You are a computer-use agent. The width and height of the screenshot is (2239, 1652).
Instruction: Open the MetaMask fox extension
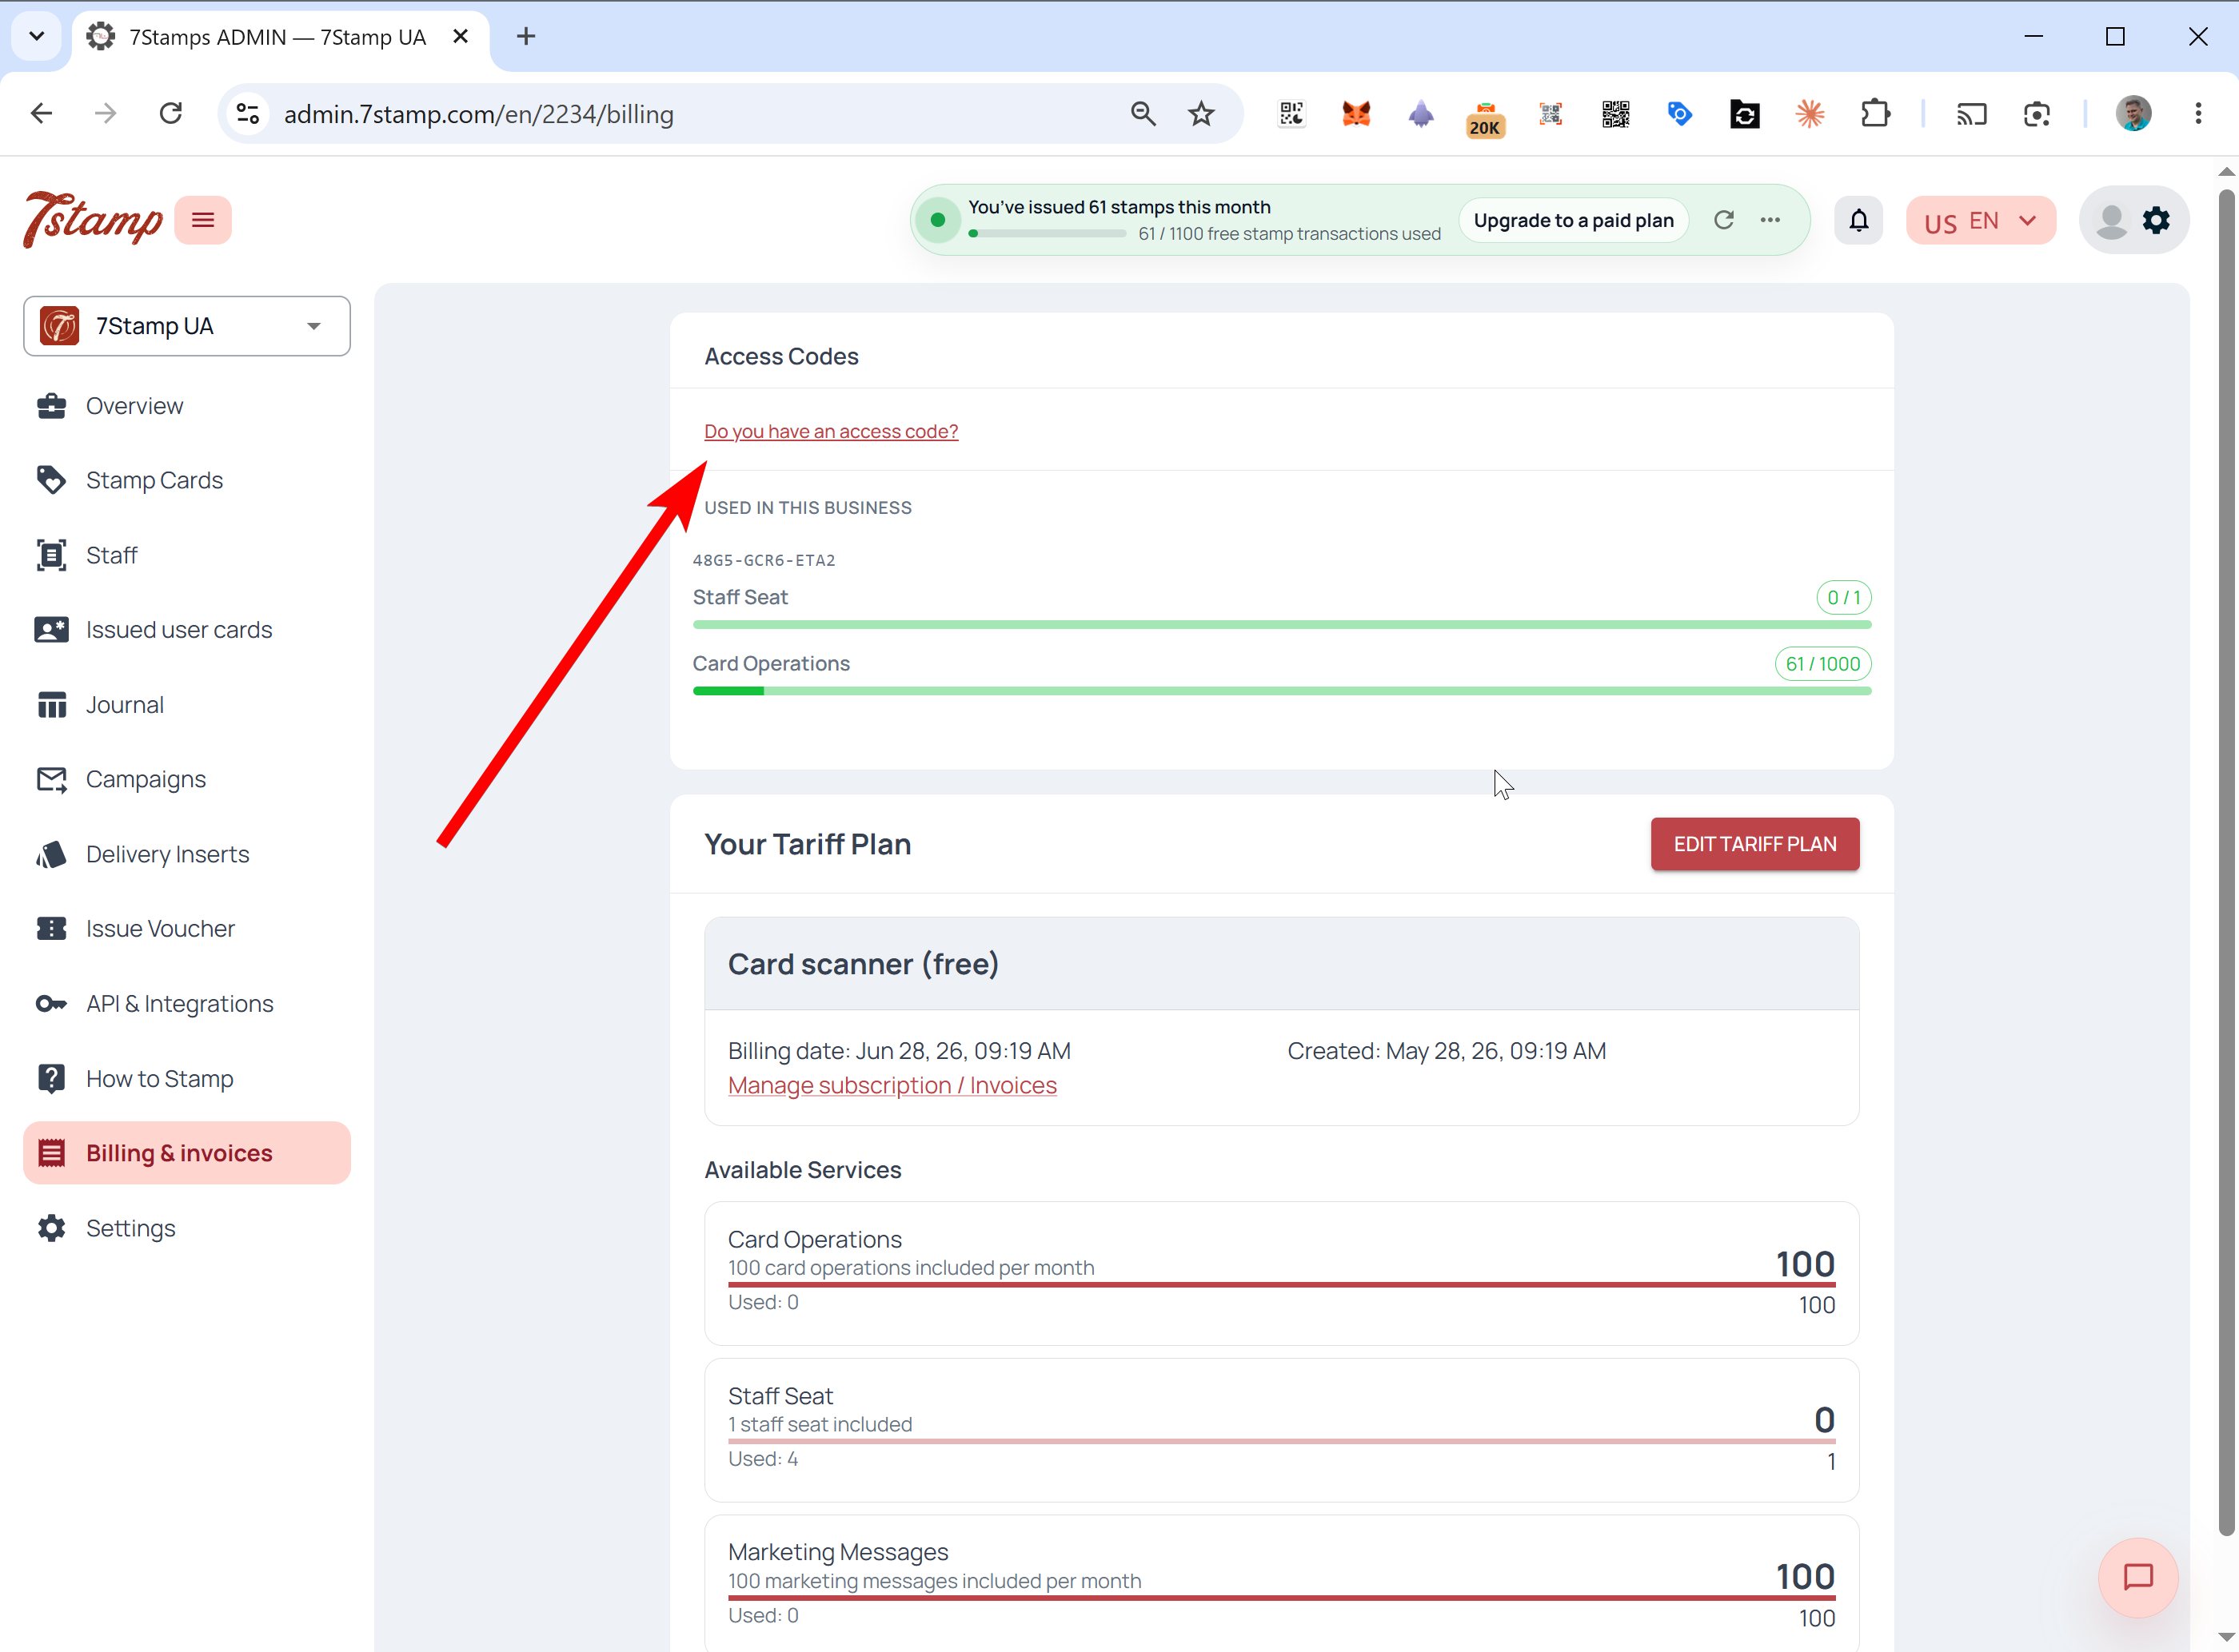[x=1357, y=114]
